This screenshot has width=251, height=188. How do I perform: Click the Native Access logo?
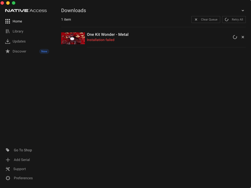click(x=26, y=11)
